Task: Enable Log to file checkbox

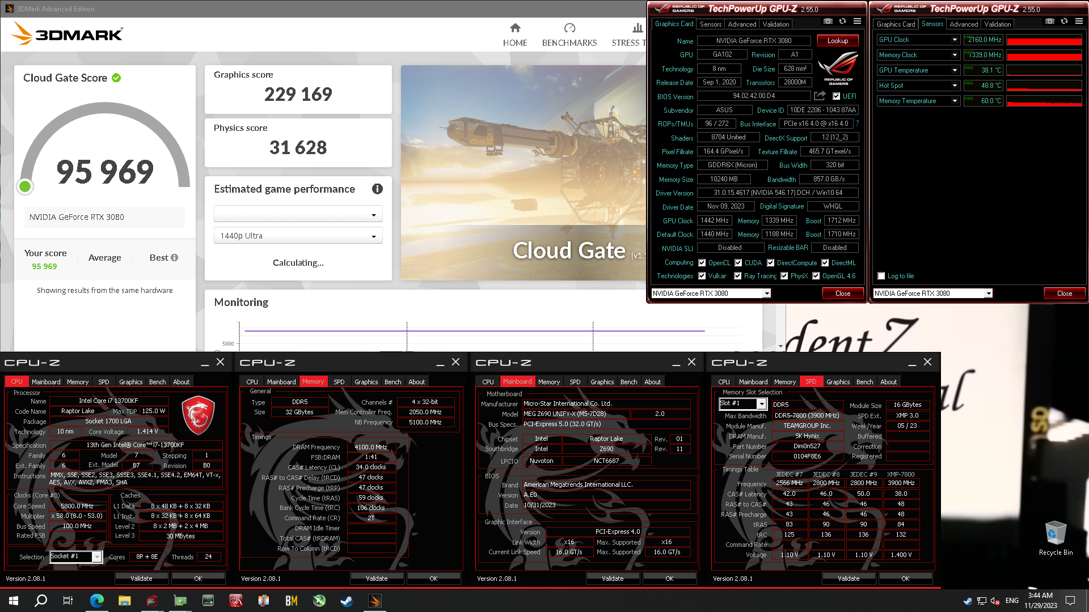Action: pyautogui.click(x=881, y=276)
